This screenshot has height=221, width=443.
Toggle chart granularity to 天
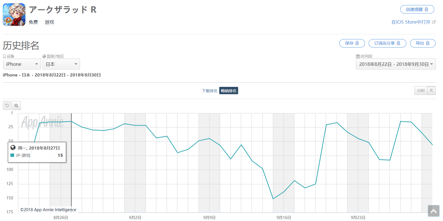pos(431,91)
